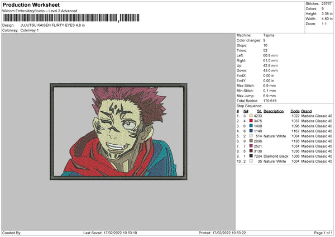Click 'Natural White' in row 10
Image resolution: width=335 pixels, height=237 pixels.
pos(275,162)
